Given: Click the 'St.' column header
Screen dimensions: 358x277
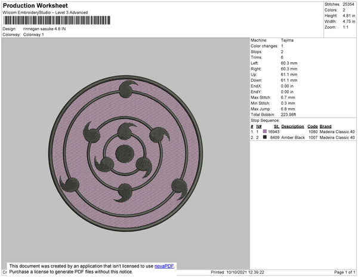Looking at the screenshot, I should click(276, 127).
